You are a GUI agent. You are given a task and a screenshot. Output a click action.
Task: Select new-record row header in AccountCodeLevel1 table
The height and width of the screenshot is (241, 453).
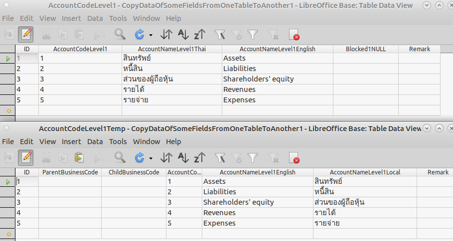7,111
